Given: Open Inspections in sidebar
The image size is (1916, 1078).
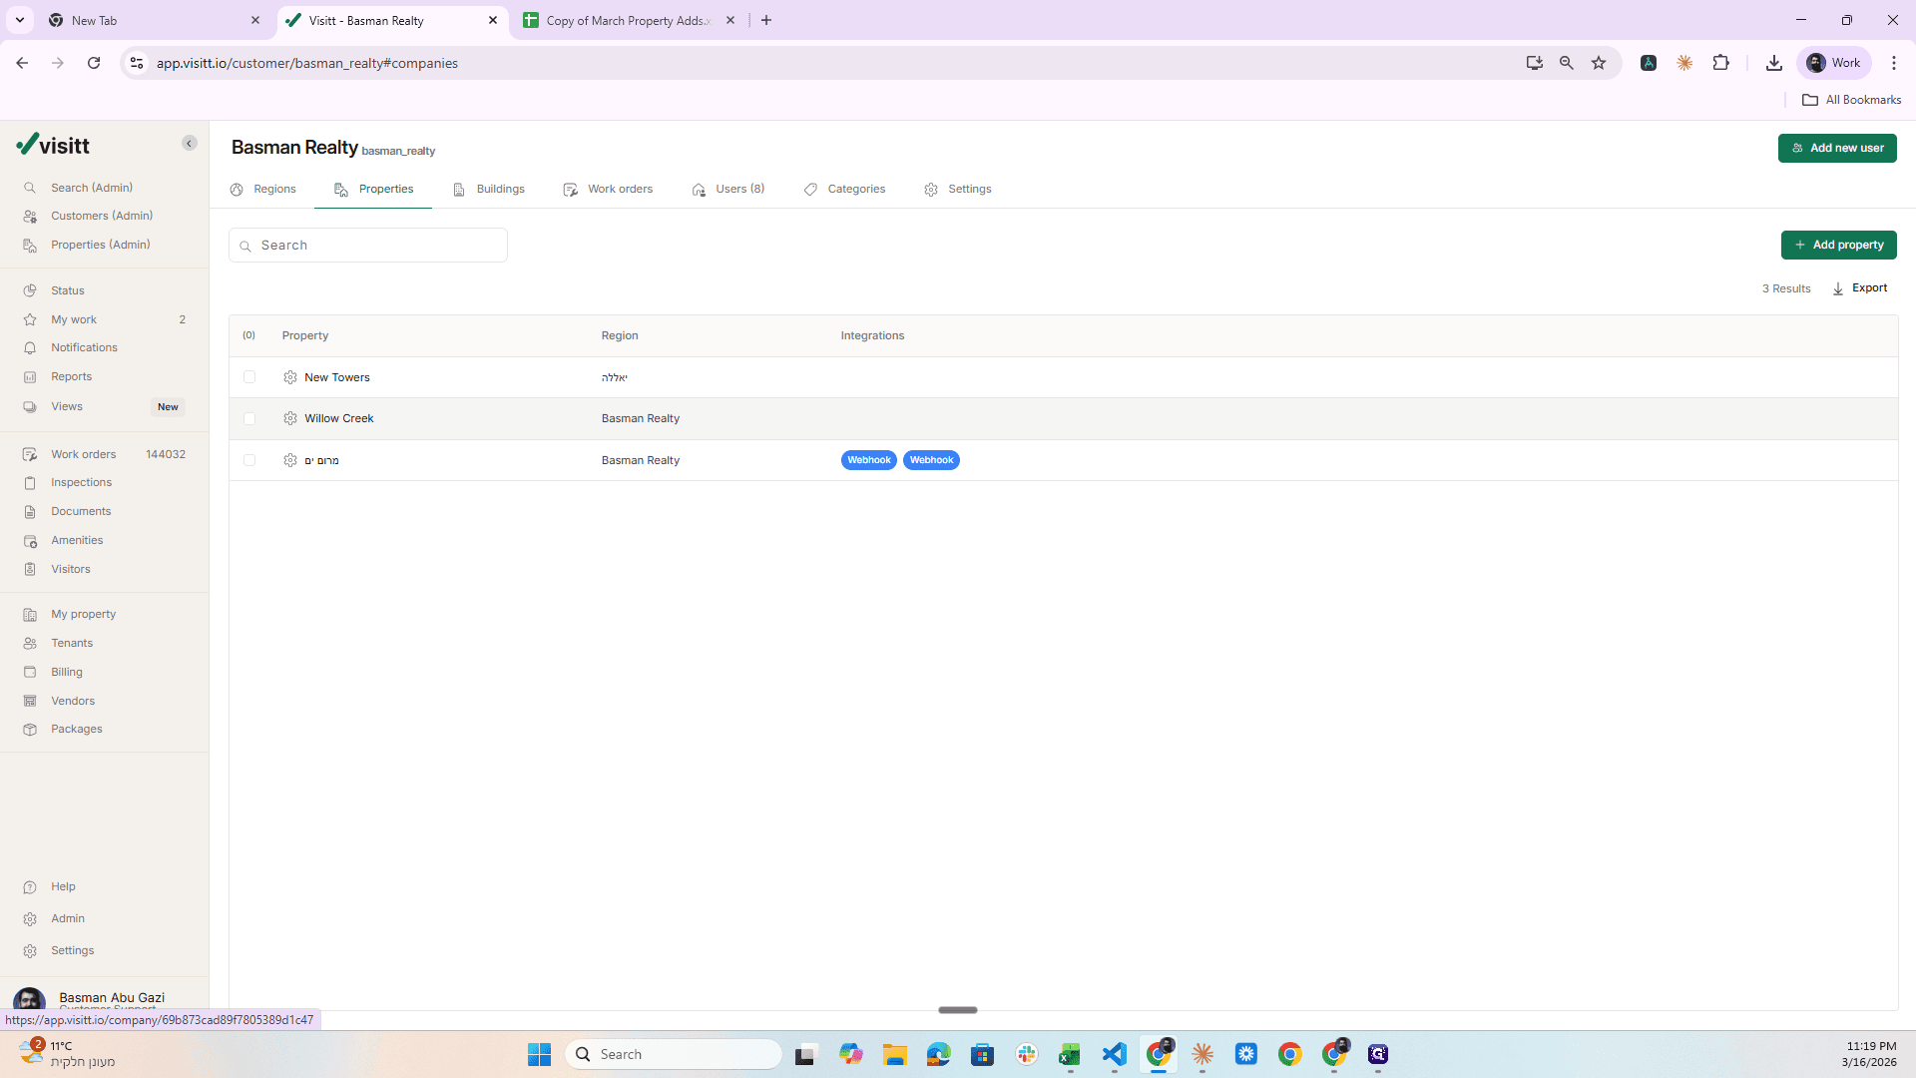Looking at the screenshot, I should coord(81,482).
